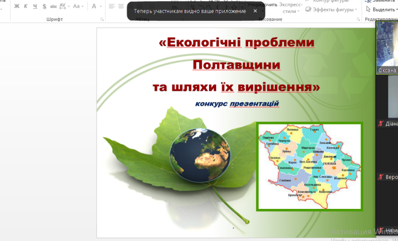Screen dimensions: 398x241
Task: Select subtitle «конкурс презентацій»
Action: [237, 103]
